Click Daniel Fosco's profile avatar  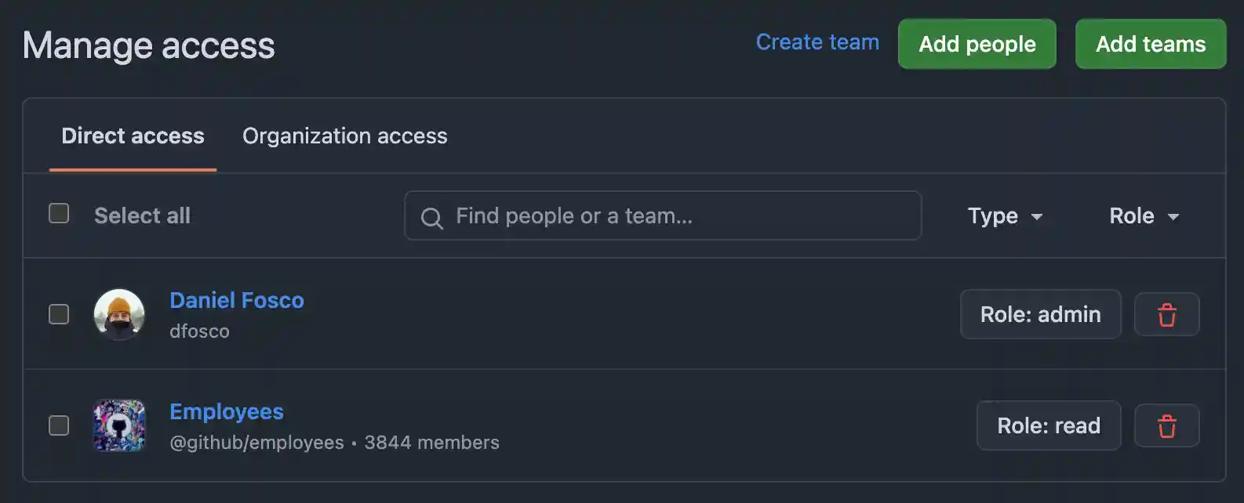[118, 314]
